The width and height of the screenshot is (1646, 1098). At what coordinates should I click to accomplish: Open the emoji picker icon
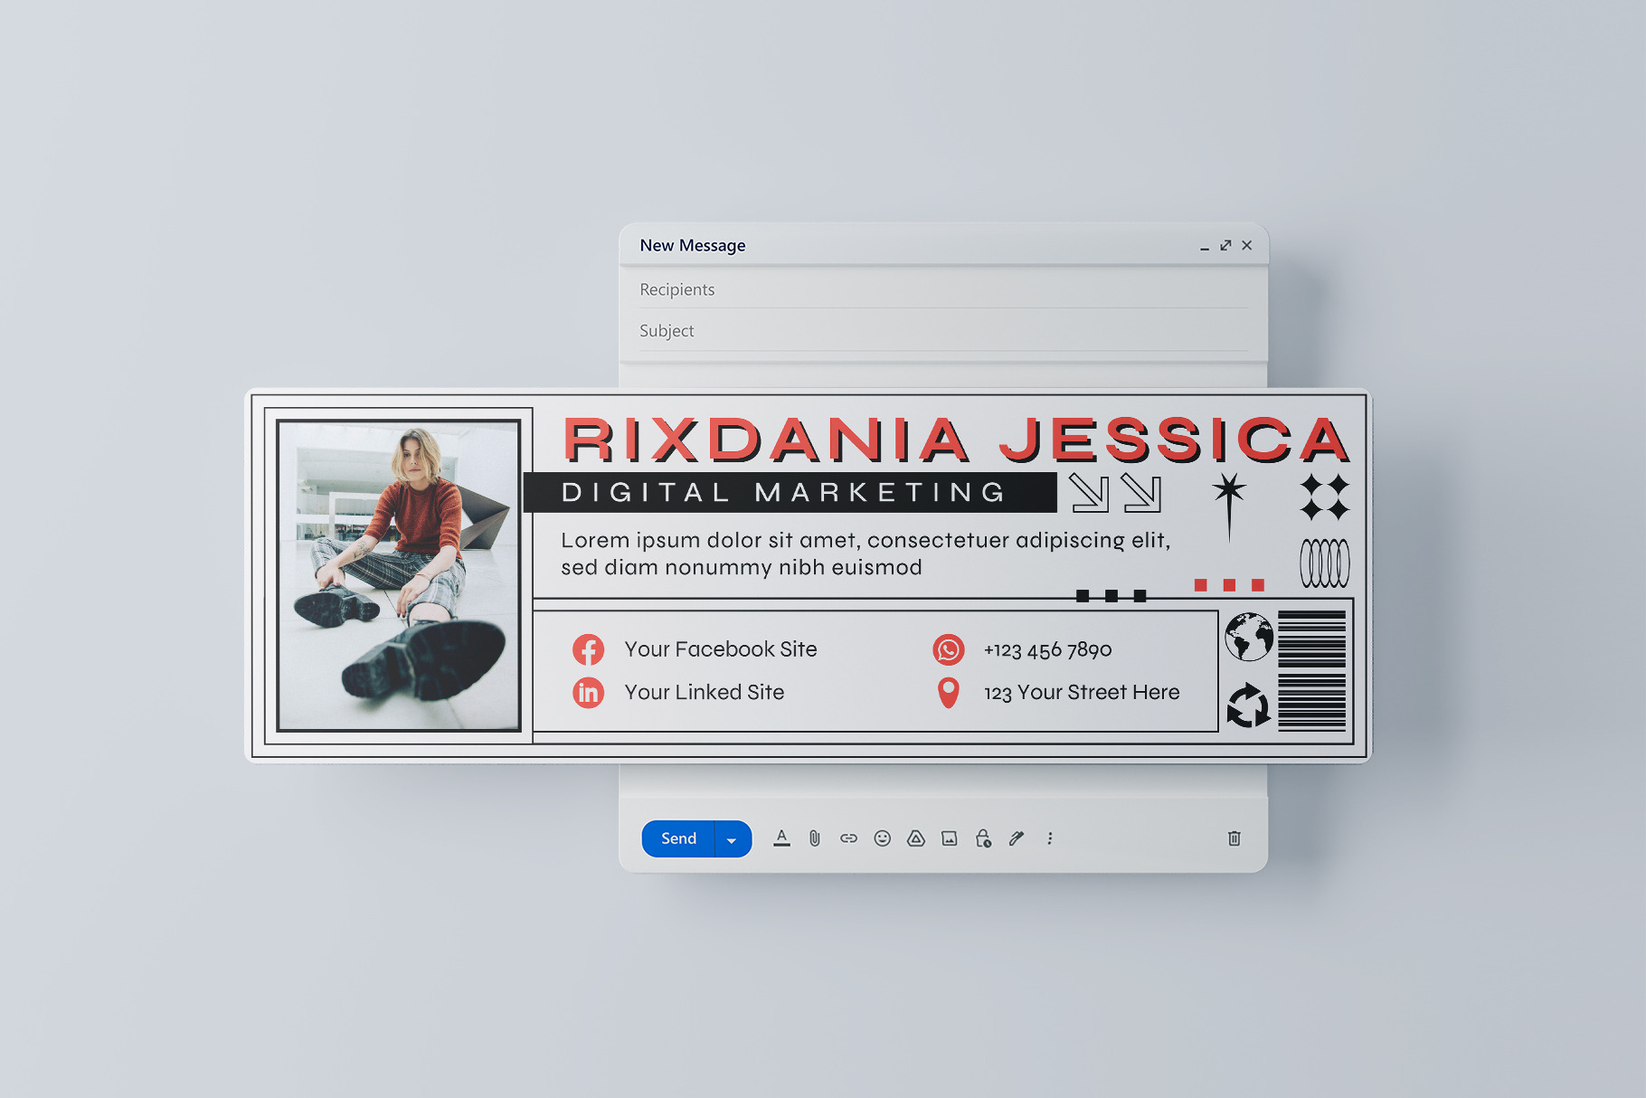[882, 838]
